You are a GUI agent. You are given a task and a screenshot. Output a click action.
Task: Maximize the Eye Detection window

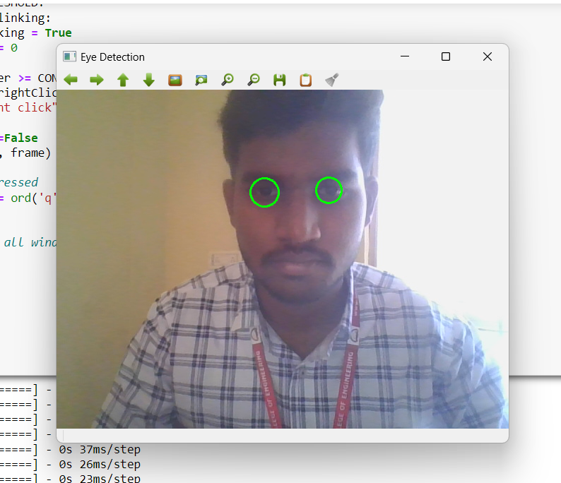point(446,56)
